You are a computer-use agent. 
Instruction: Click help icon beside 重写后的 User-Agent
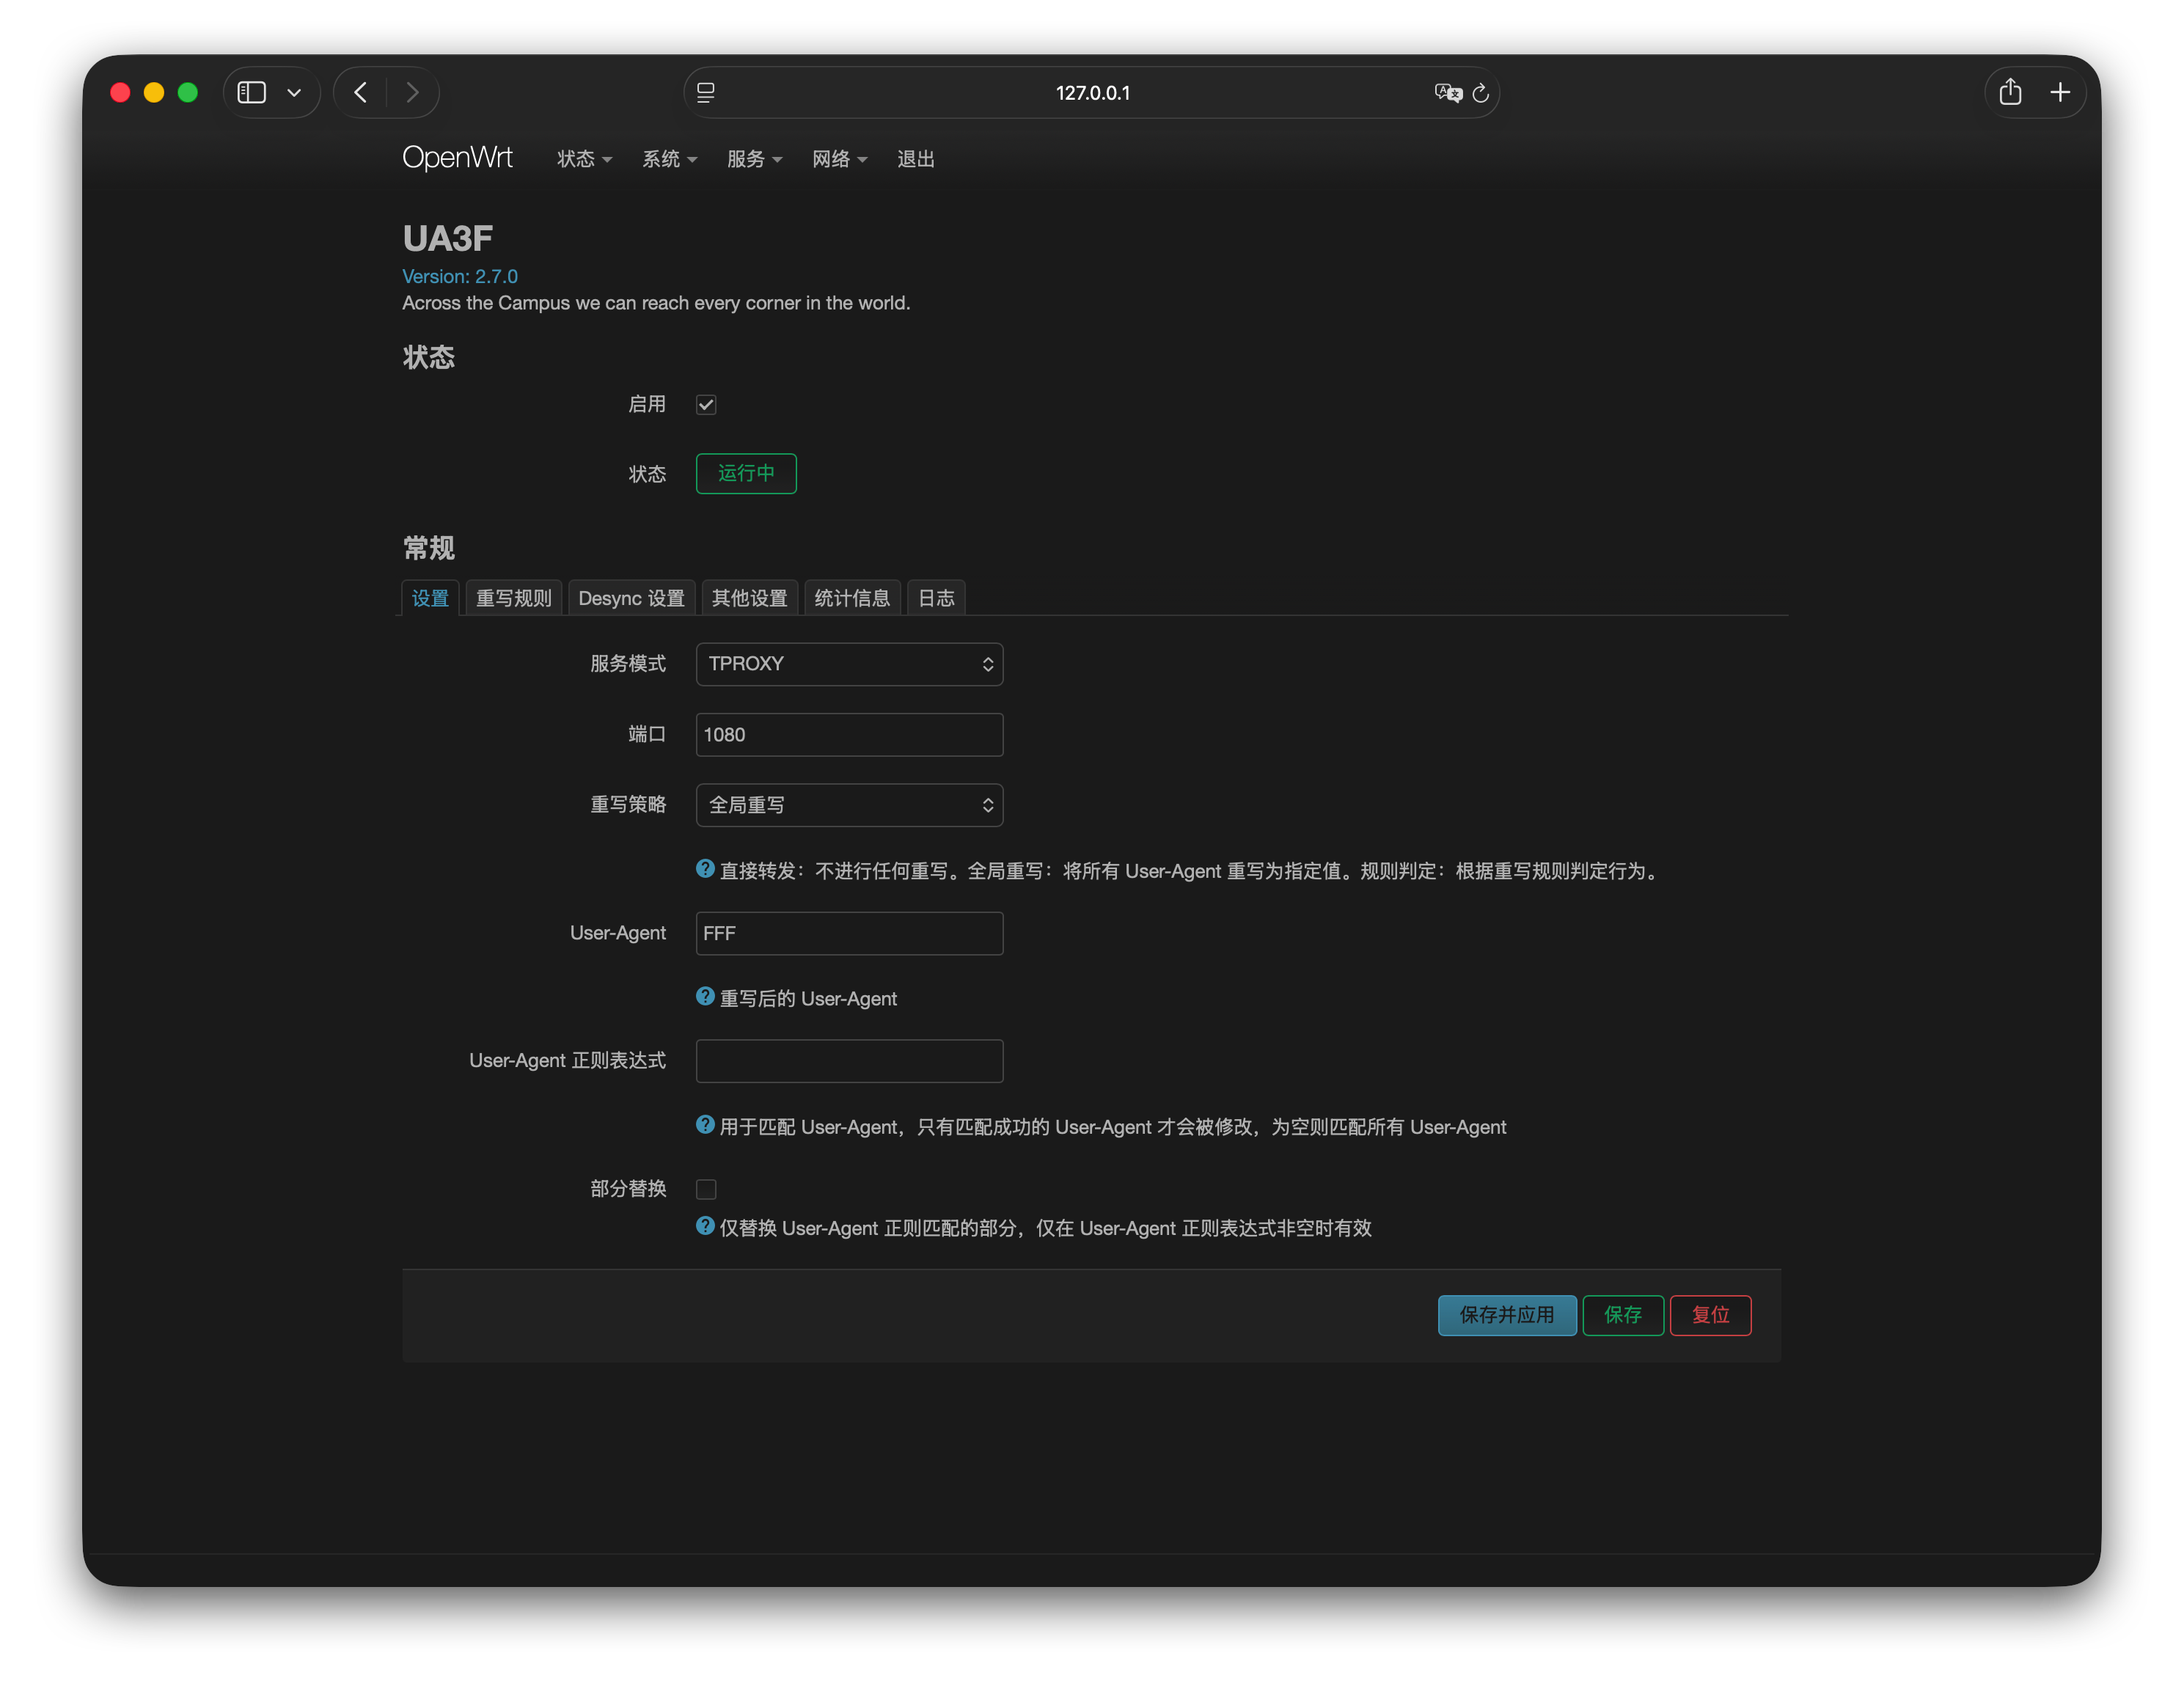[x=705, y=996]
